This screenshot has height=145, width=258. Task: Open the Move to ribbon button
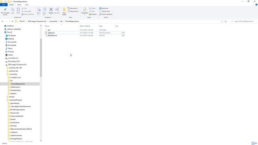pos(39,11)
